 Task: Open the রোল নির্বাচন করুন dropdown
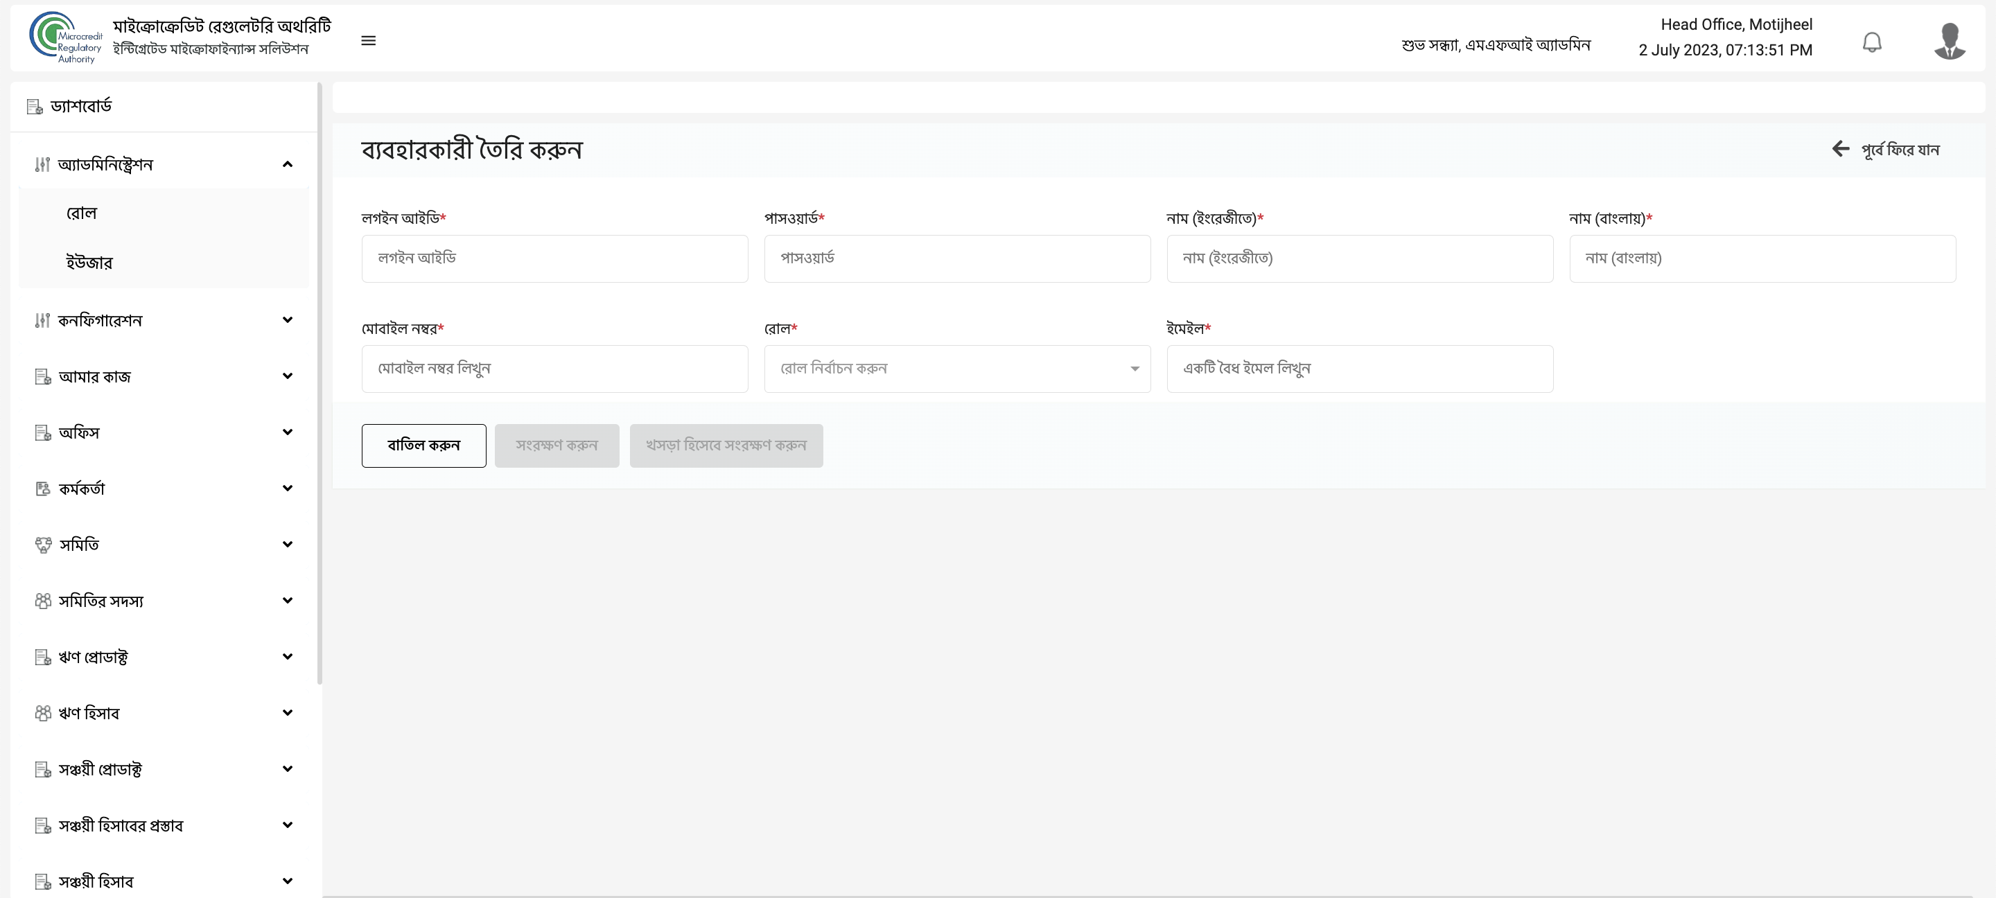click(x=957, y=369)
